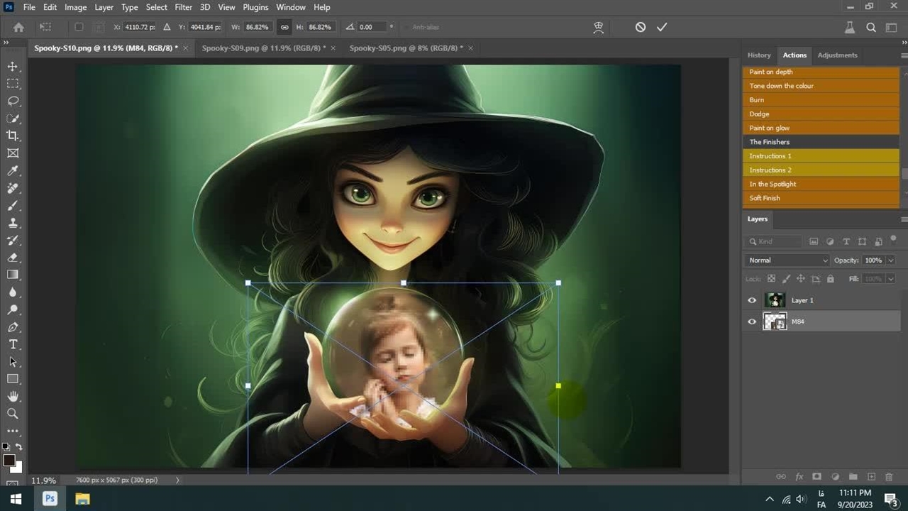908x511 pixels.
Task: Switch to warp mode icon
Action: point(599,27)
